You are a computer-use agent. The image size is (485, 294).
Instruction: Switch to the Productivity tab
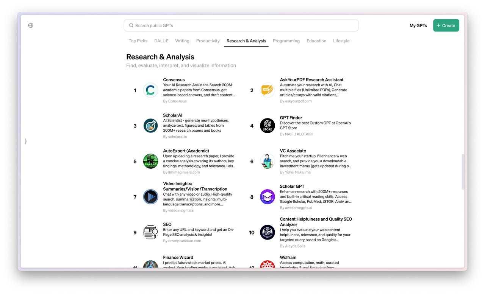pos(208,41)
